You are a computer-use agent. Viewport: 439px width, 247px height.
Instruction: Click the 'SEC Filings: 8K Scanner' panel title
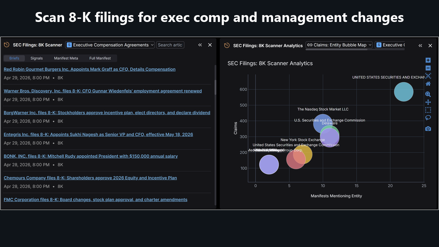pyautogui.click(x=38, y=45)
